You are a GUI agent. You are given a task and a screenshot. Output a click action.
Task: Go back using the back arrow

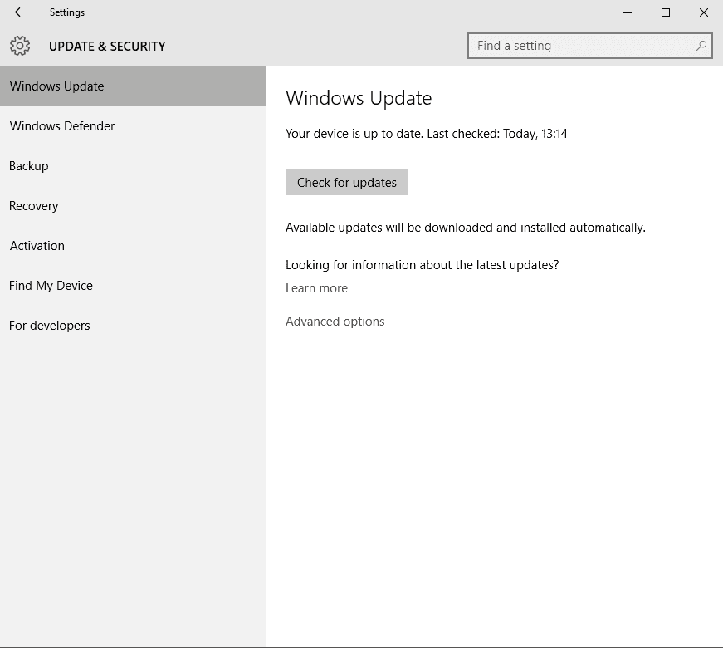20,12
